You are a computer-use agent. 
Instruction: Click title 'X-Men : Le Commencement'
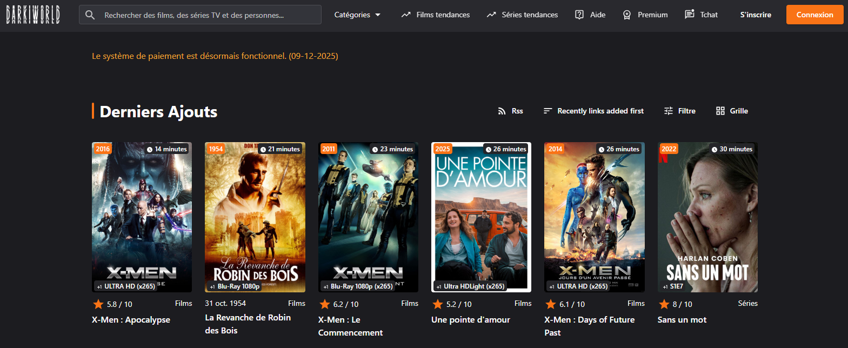pos(350,326)
